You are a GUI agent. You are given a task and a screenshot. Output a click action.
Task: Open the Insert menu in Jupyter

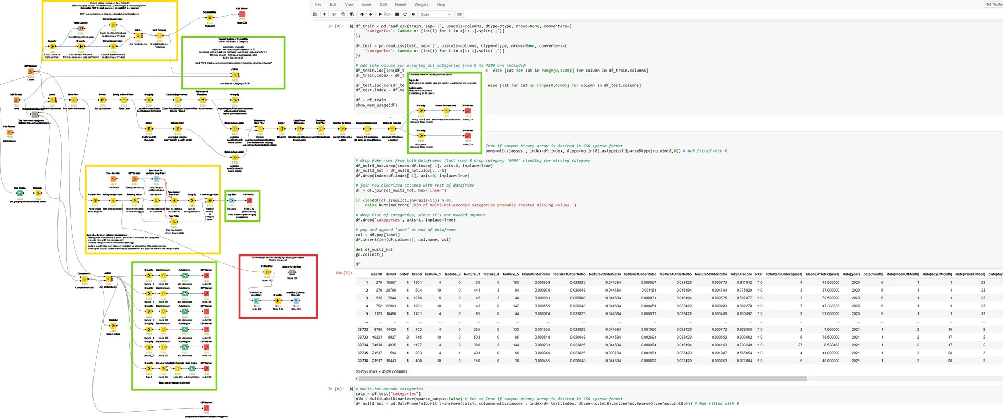click(367, 4)
